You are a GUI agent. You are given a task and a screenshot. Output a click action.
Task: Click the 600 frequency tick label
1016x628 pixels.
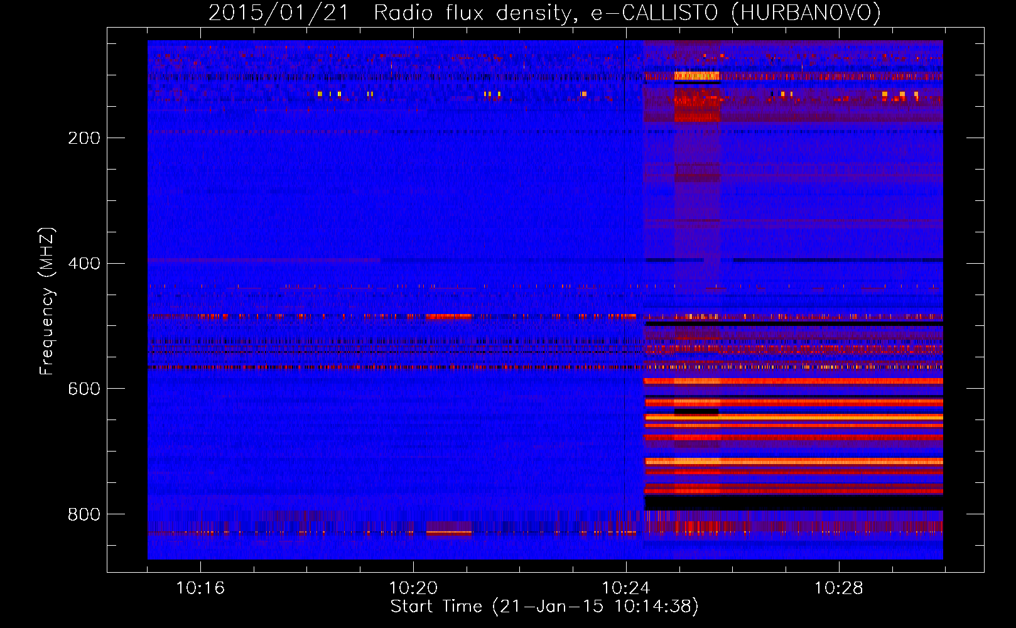pos(84,389)
